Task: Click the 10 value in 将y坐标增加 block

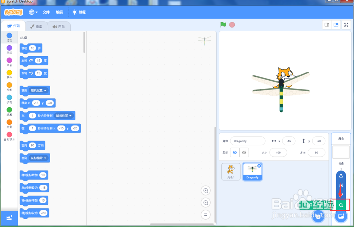Action: [x=43, y=200]
